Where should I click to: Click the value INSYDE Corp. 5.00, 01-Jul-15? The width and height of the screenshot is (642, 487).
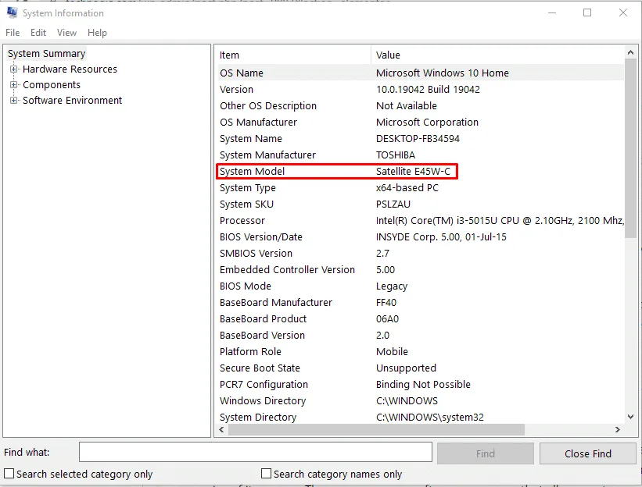[x=441, y=237]
